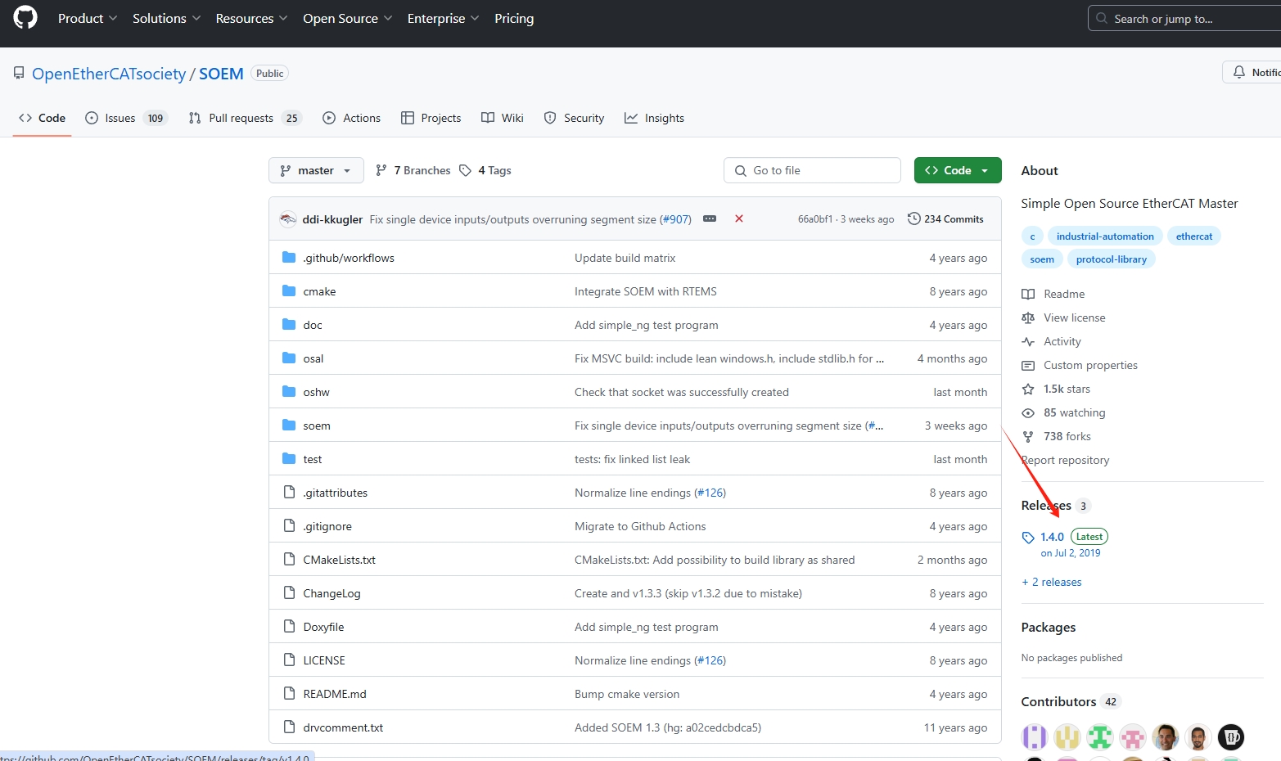
Task: Expand the Product menu in header
Action: click(x=88, y=18)
